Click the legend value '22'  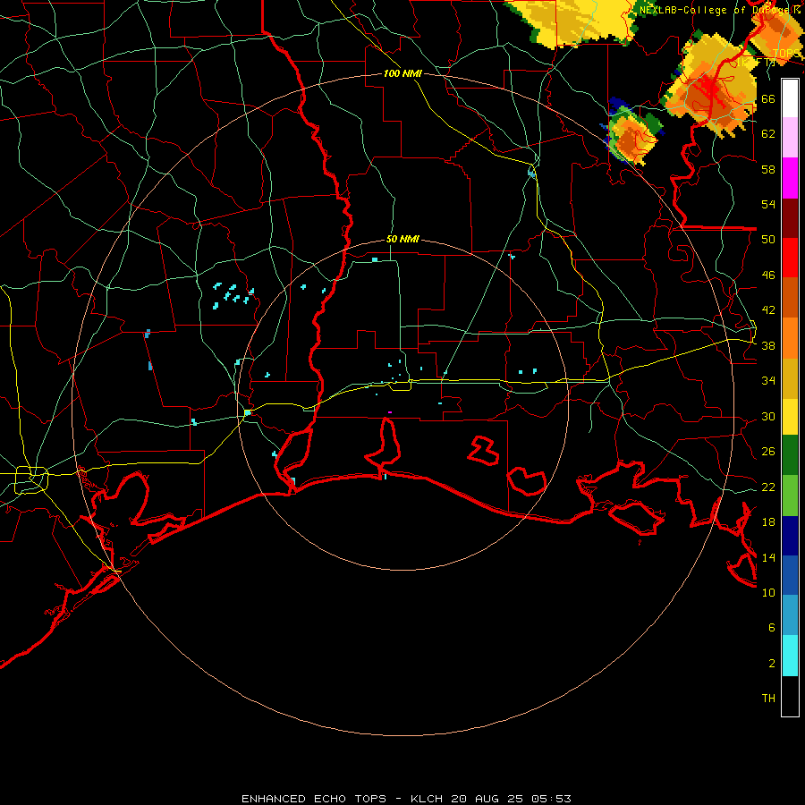768,487
